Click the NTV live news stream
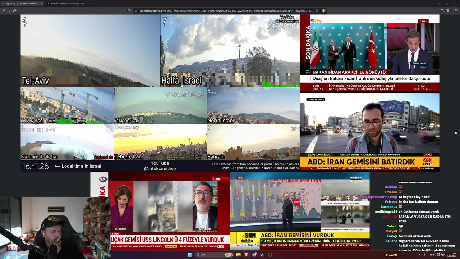Screen dimensions: 460x259 369,53
